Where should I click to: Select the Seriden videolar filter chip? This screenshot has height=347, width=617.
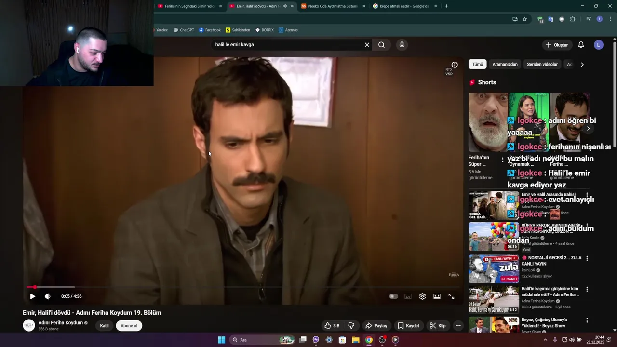coord(542,64)
